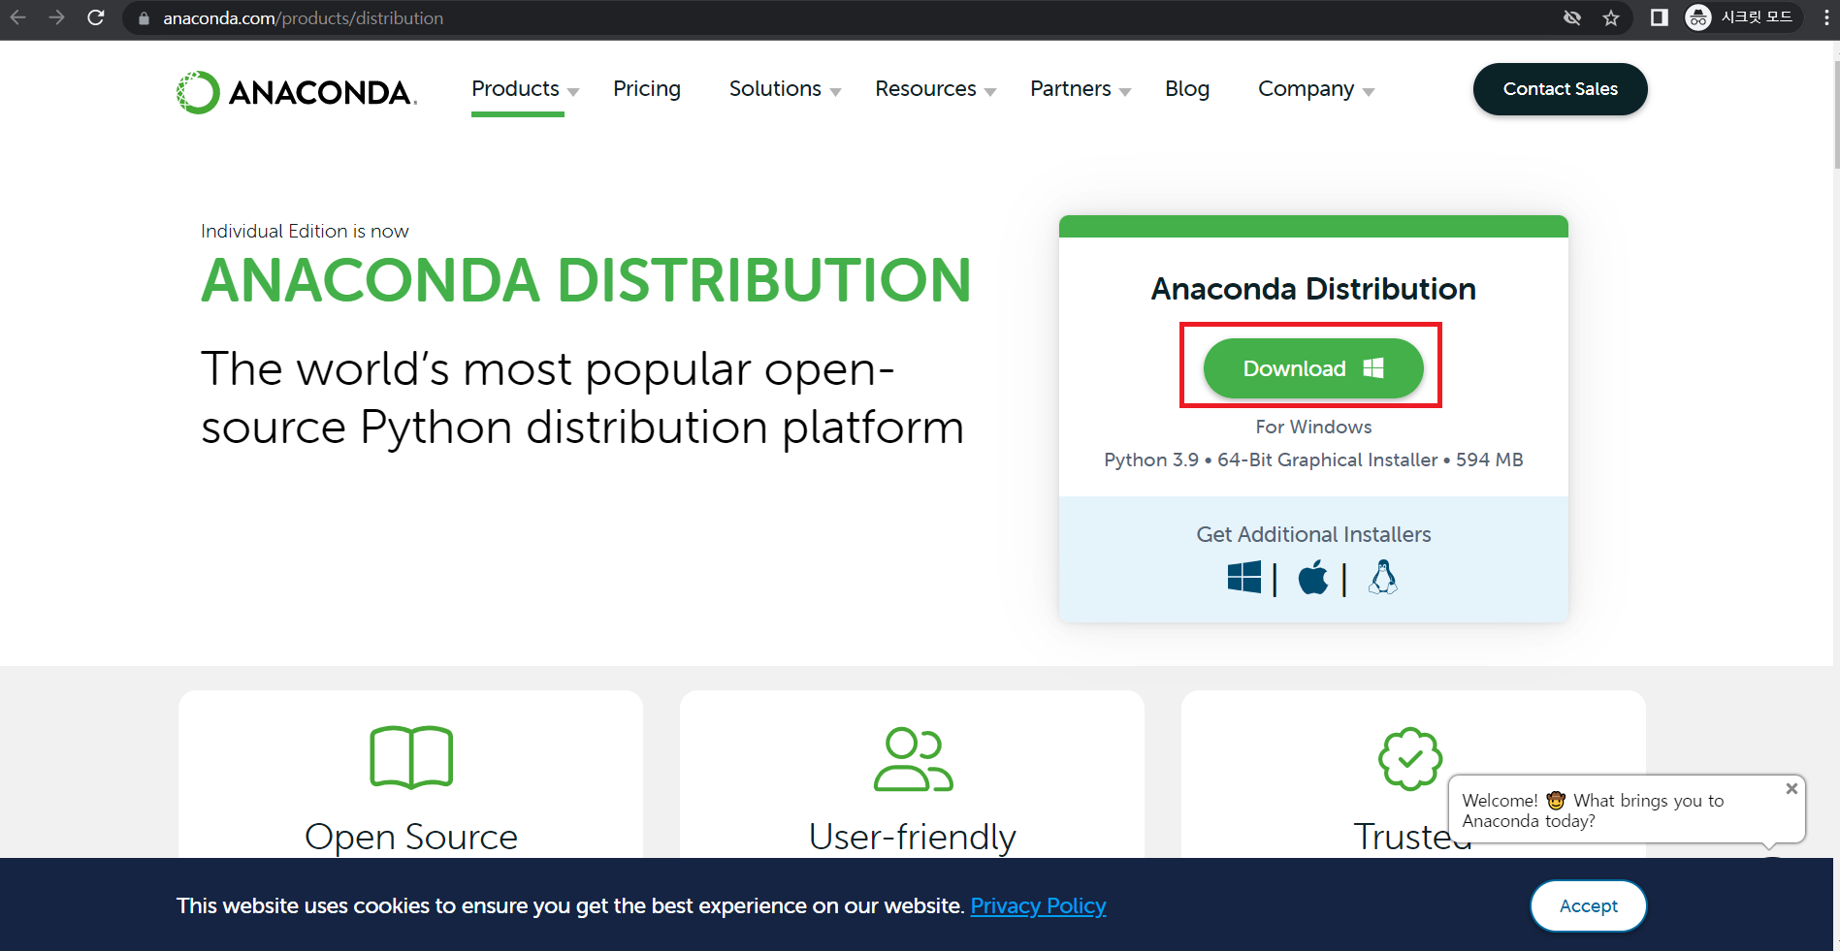Go to the Blog
Screen dimensions: 1840x951
(x=1187, y=89)
